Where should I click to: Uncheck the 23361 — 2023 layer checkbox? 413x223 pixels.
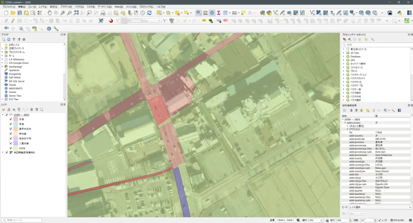6,115
